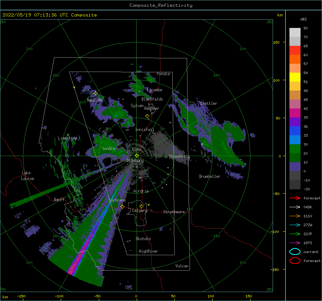Click the yellow radar-site diamond near Olds
The height and width of the screenshot is (301, 322).
tap(137, 156)
